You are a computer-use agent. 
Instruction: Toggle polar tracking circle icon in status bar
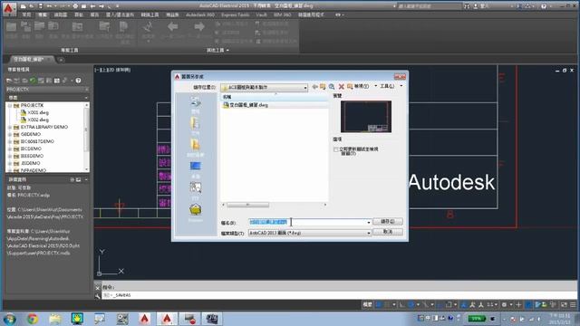click(411, 304)
